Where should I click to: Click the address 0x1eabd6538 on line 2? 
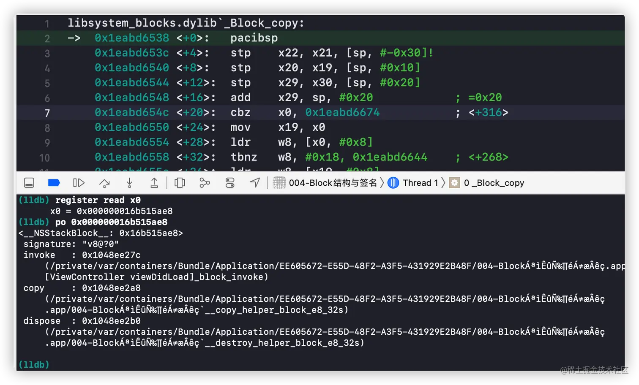coord(132,38)
